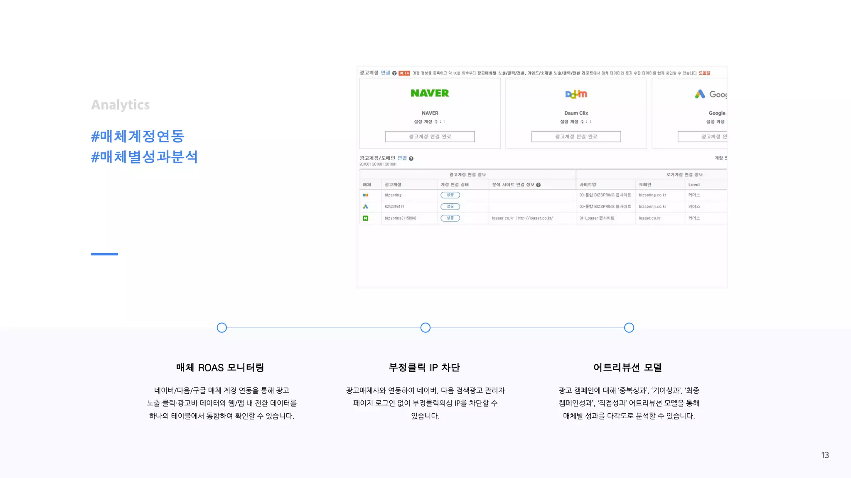This screenshot has height=478, width=851.
Task: Open help icon beside 광고계정/도메인 연결 heading
Action: pyautogui.click(x=411, y=159)
